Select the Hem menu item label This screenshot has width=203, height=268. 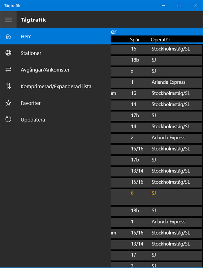tap(26, 36)
